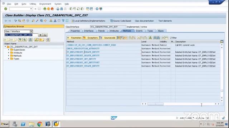
Task: Open the transaction command field dropdown
Action: click(x=31, y=9)
